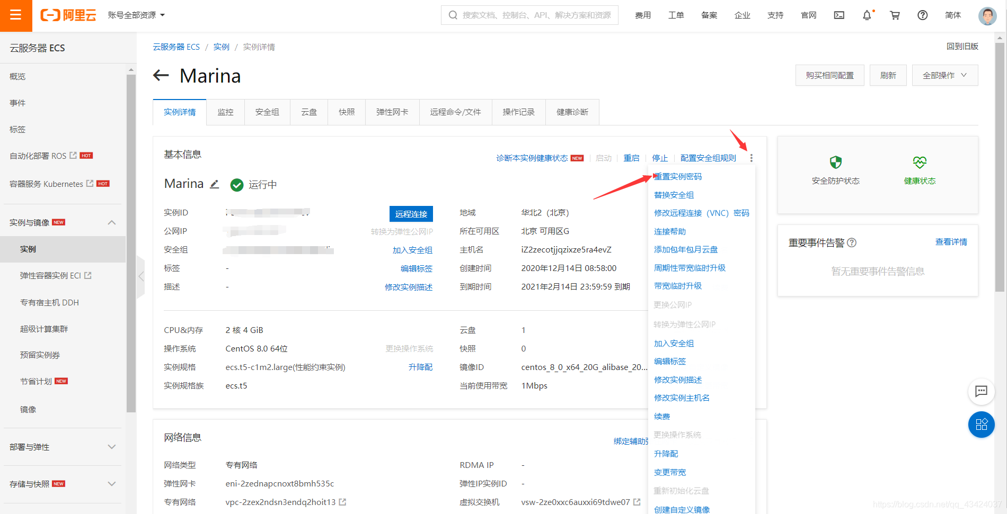Select 重置实例密码 from the menu
1007x514 pixels.
coord(678,176)
